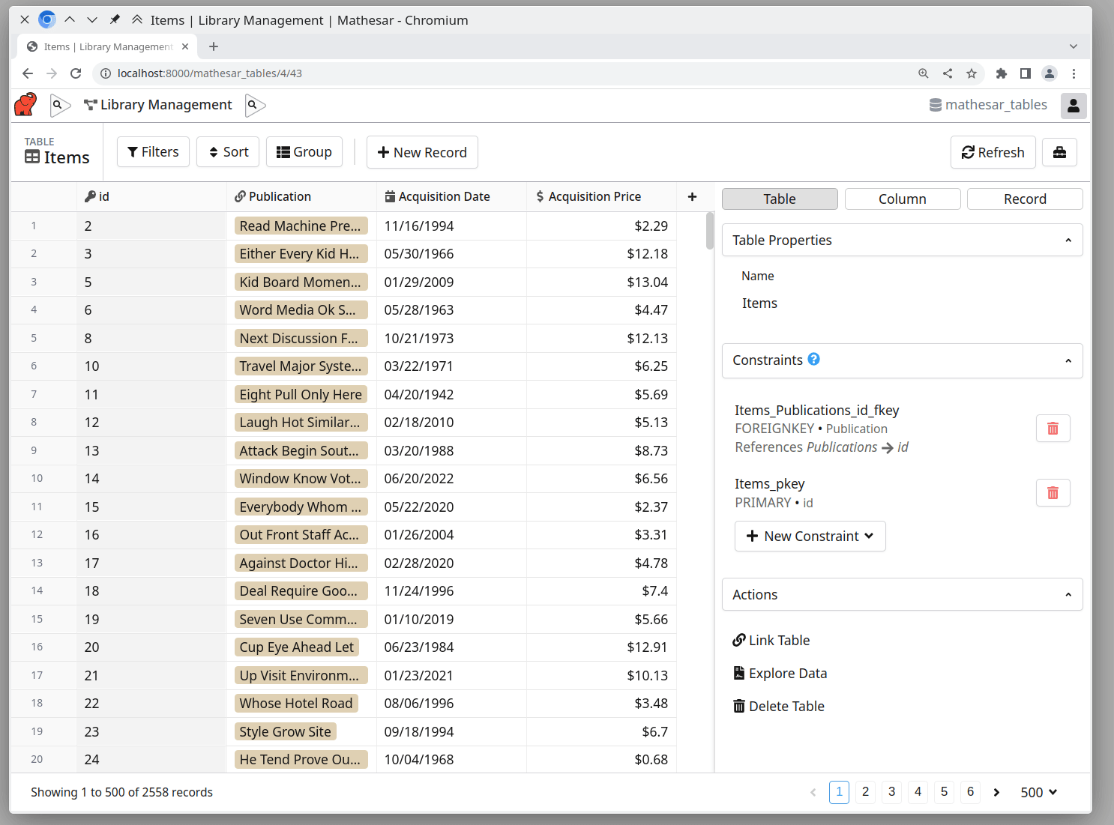View site information icon in address bar
The width and height of the screenshot is (1114, 825).
106,73
